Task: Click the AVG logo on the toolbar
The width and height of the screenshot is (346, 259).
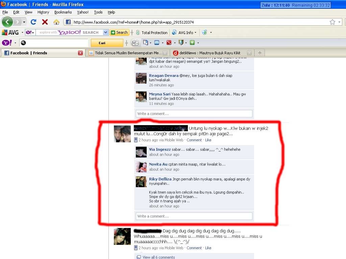Action: coord(10,32)
